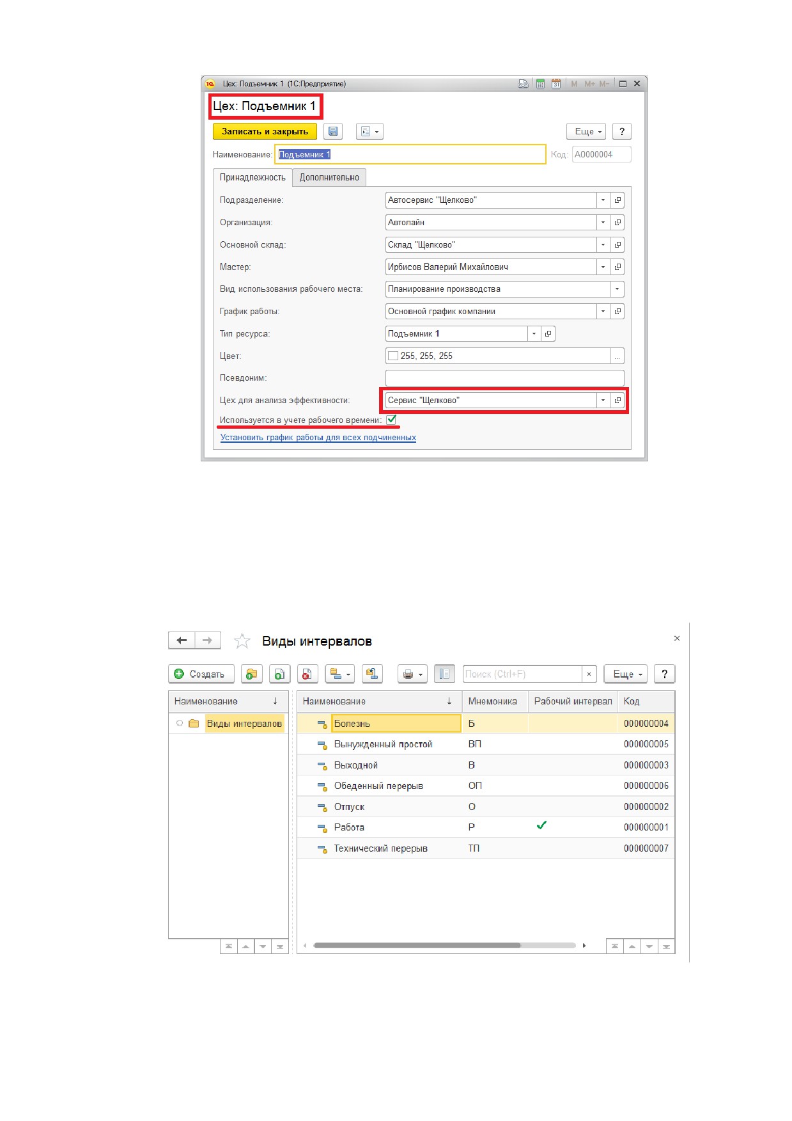The width and height of the screenshot is (792, 1121).
Task: Click the Поиск search field
Action: point(522,674)
